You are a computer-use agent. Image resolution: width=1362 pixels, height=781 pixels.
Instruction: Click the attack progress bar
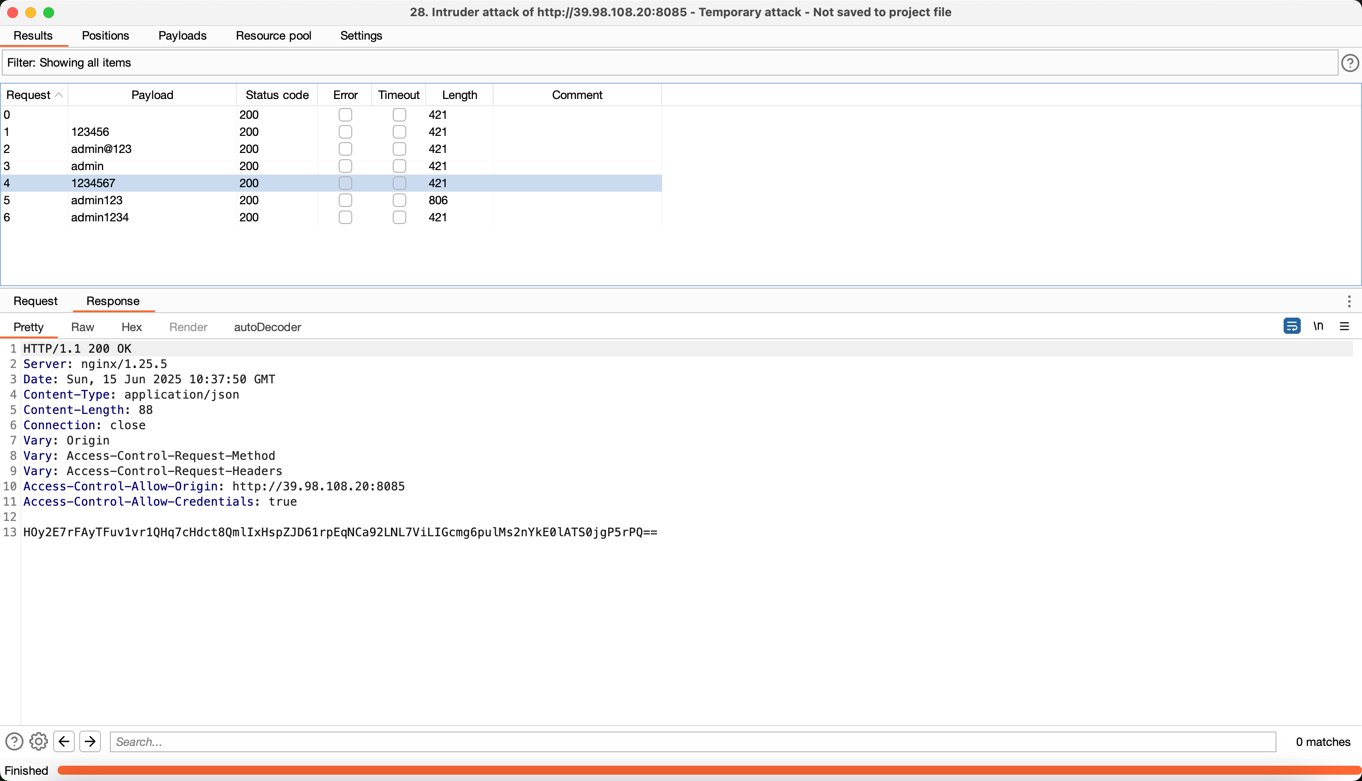tap(709, 770)
